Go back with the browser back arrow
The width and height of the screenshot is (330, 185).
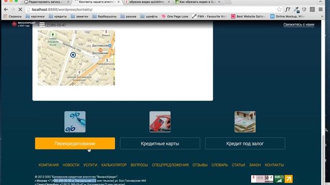pyautogui.click(x=6, y=9)
